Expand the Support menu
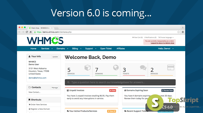203x113 pixels. click(91, 49)
